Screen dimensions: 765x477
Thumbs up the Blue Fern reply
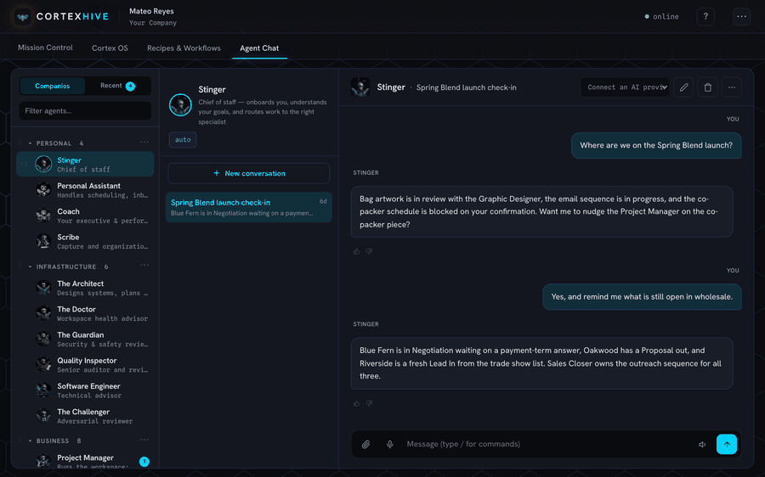[x=357, y=403]
